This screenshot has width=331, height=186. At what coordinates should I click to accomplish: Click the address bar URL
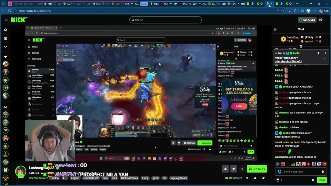35,11
